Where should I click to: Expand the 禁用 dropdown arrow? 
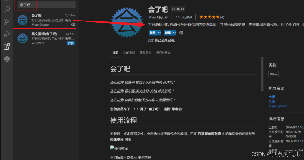pos(159,33)
